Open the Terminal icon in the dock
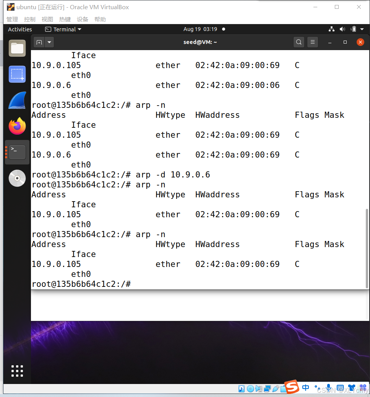 point(17,152)
